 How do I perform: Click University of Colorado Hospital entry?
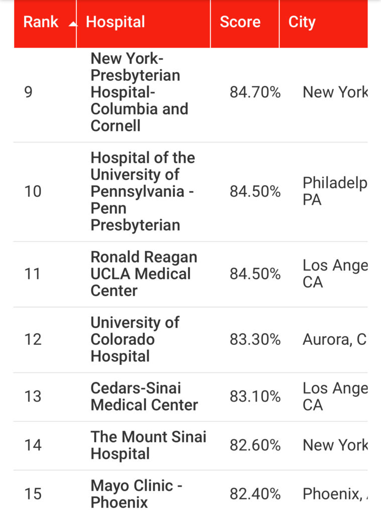(x=135, y=339)
